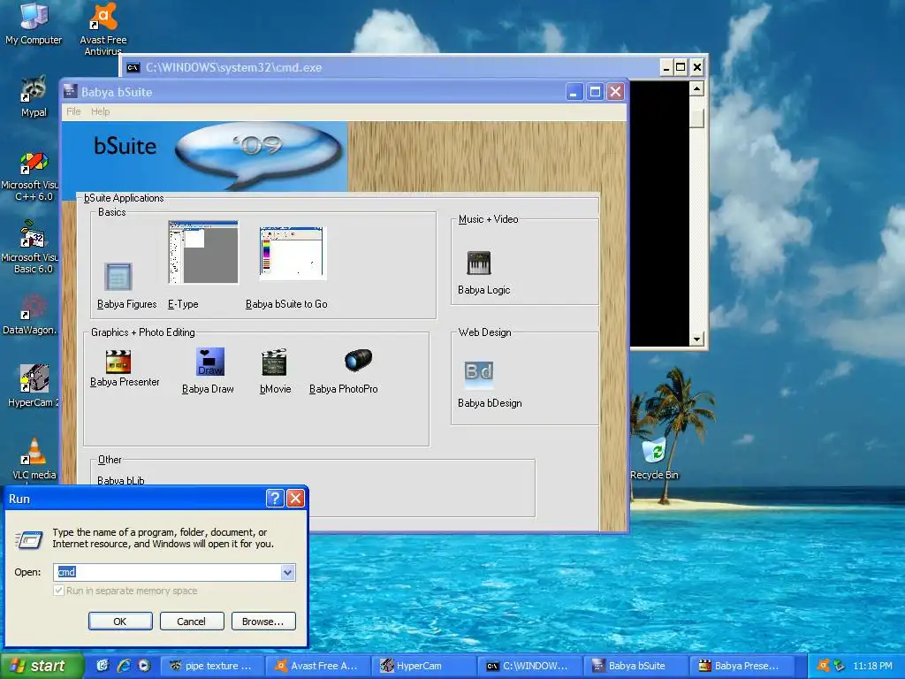This screenshot has width=905, height=679.
Task: Click the cmd.exe scrollbar thumb
Action: (696, 118)
